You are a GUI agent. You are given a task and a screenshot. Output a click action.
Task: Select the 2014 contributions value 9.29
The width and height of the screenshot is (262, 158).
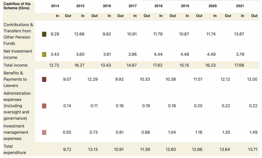coord(55,34)
